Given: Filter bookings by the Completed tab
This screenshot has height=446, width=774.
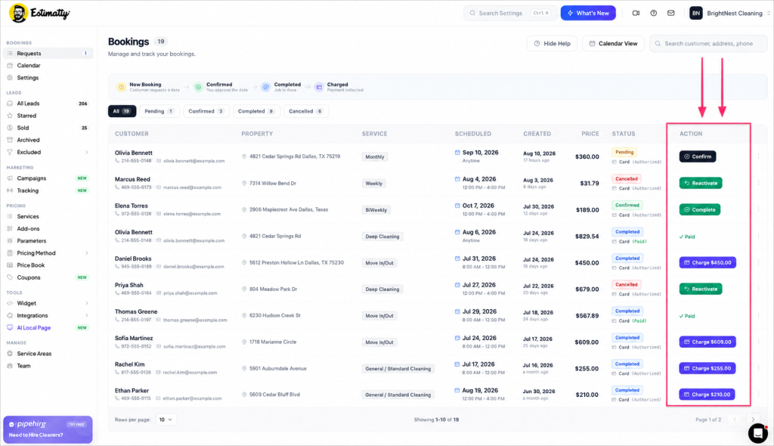Looking at the screenshot, I should click(256, 111).
